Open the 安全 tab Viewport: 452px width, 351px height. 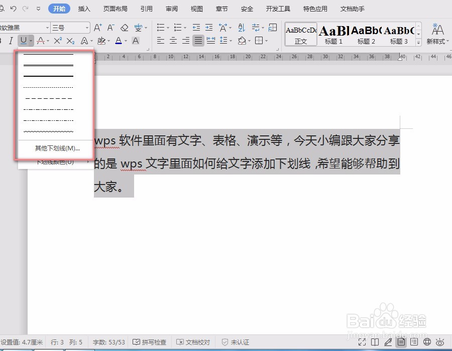pos(247,9)
